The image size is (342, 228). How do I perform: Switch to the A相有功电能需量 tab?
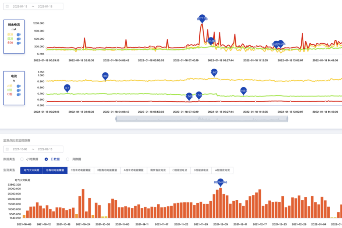click(134, 170)
